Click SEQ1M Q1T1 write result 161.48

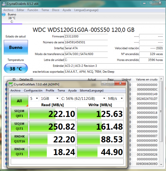(100, 126)
